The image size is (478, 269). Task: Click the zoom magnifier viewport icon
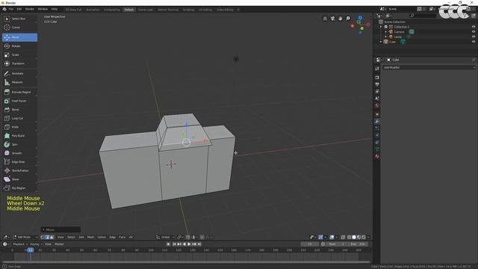(348, 19)
